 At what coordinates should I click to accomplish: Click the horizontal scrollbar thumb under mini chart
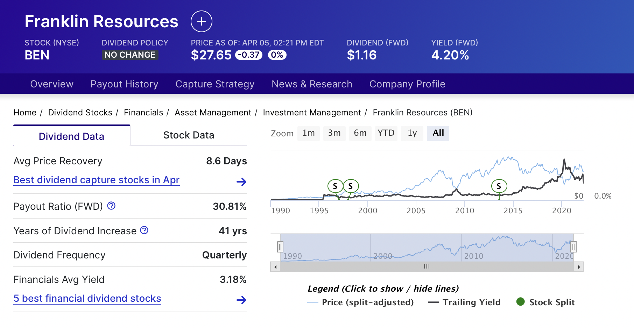[427, 266]
